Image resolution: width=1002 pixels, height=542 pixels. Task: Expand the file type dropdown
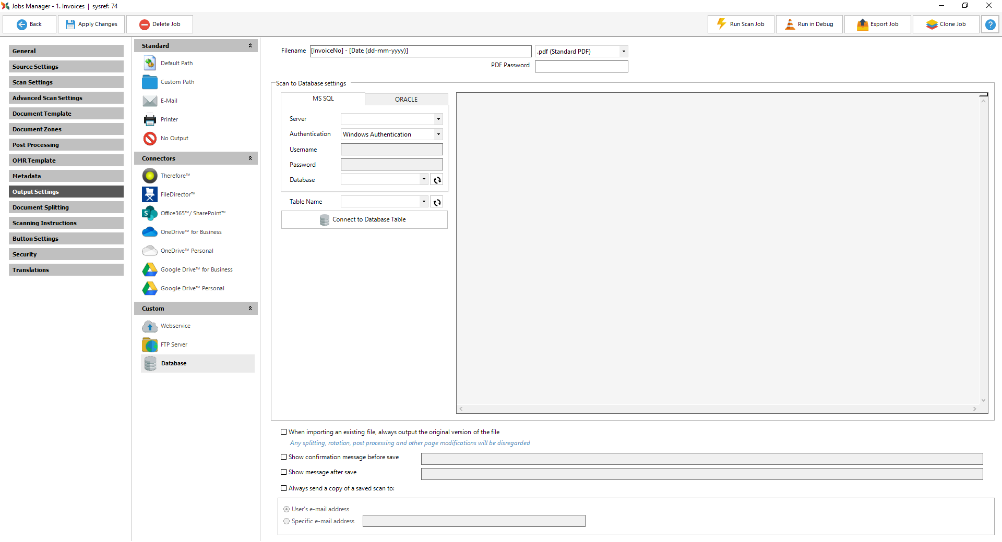point(623,52)
